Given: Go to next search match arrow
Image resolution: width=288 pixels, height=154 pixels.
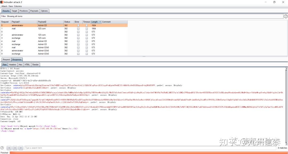Looking at the screenshot, I should tap(21, 148).
